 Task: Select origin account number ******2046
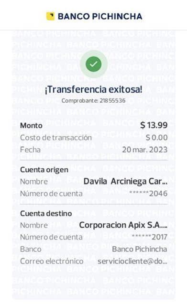coord(148,194)
